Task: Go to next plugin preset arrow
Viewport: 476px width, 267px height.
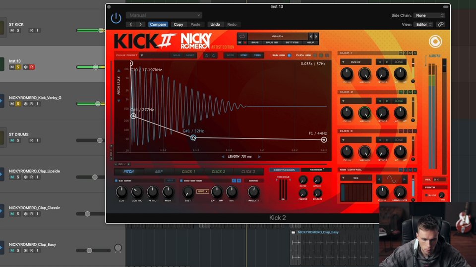Action: [140, 25]
